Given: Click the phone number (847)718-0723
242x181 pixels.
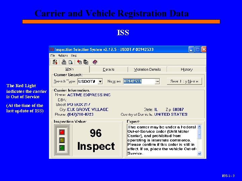Looking at the screenshot, I should (x=80, y=114).
